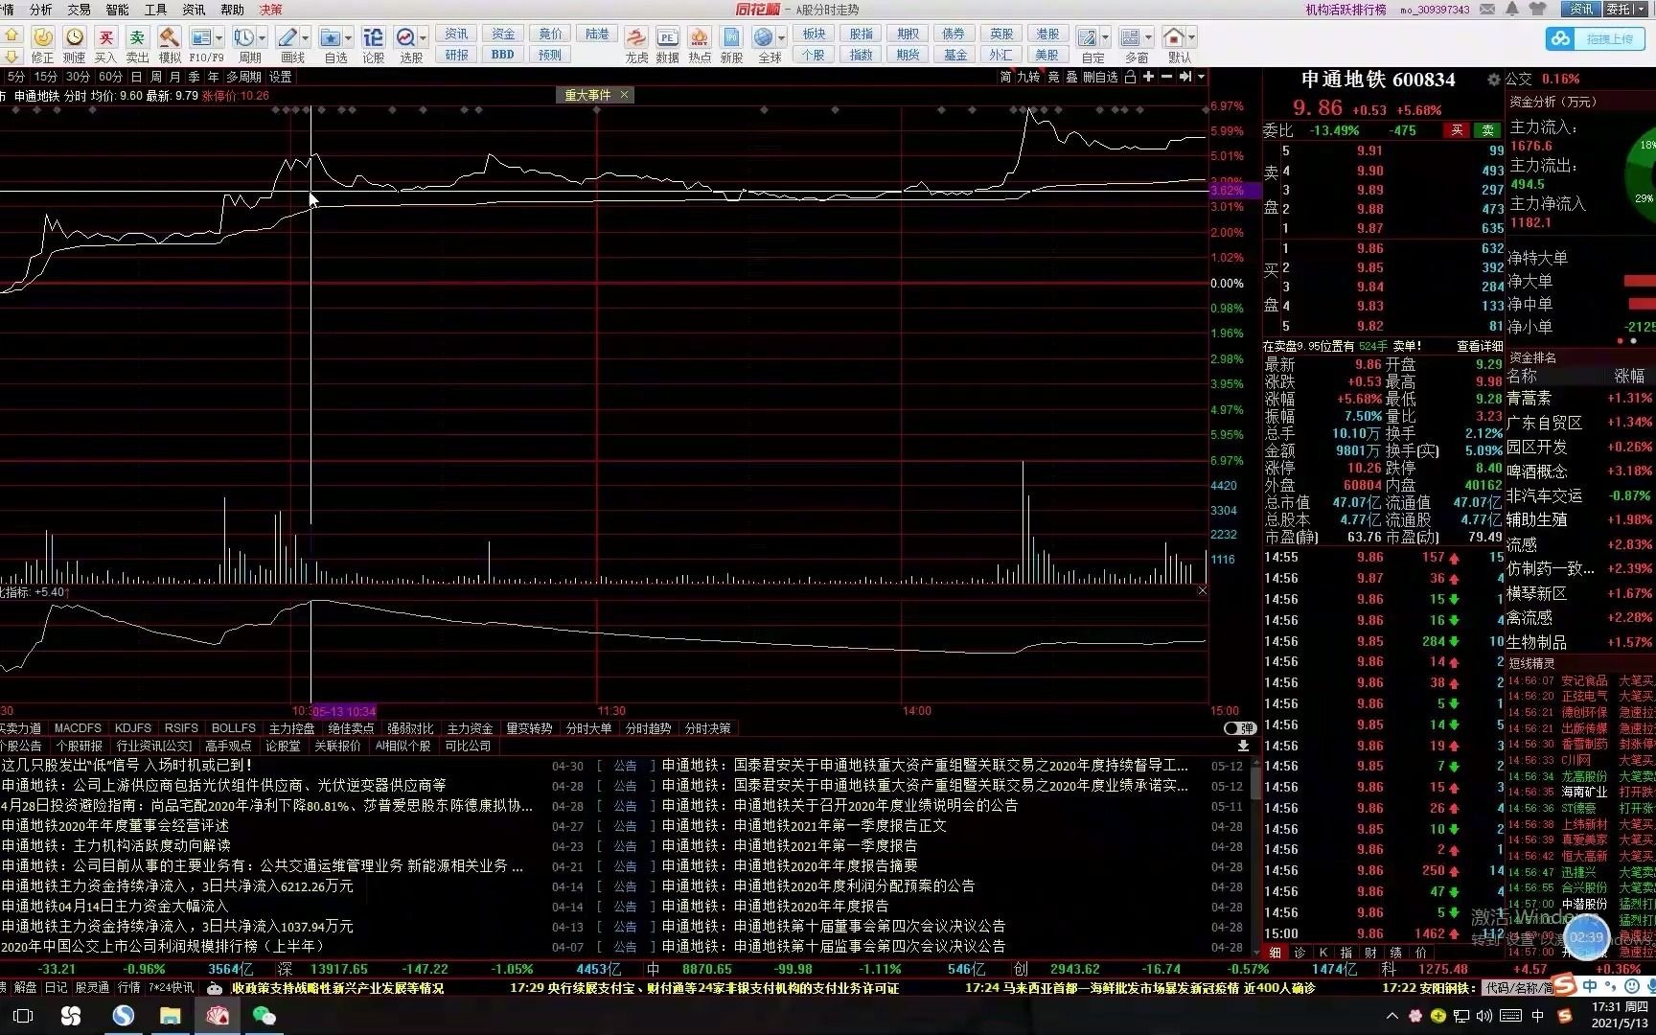This screenshot has height=1035, width=1656.
Task: Expand the F10/F9 dropdown arrow
Action: tap(219, 38)
